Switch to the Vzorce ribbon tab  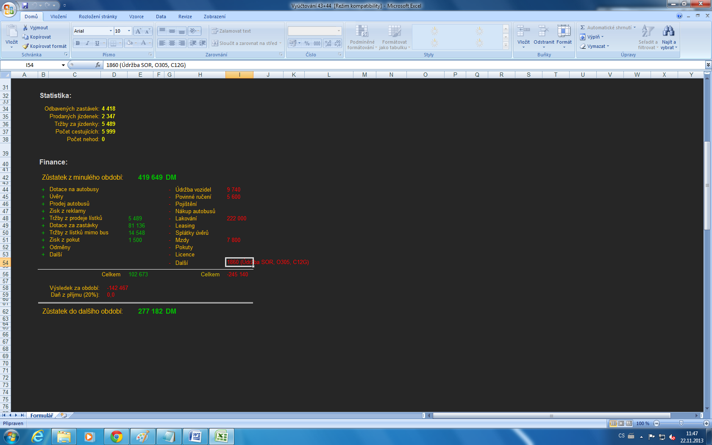[x=136, y=17]
